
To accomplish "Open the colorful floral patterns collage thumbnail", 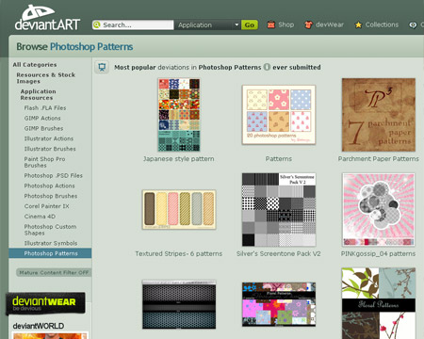I will (x=279, y=304).
